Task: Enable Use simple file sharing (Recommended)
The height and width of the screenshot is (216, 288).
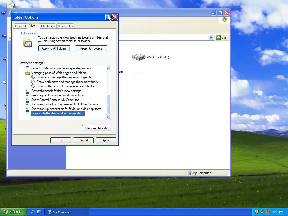Action: [x=27, y=113]
